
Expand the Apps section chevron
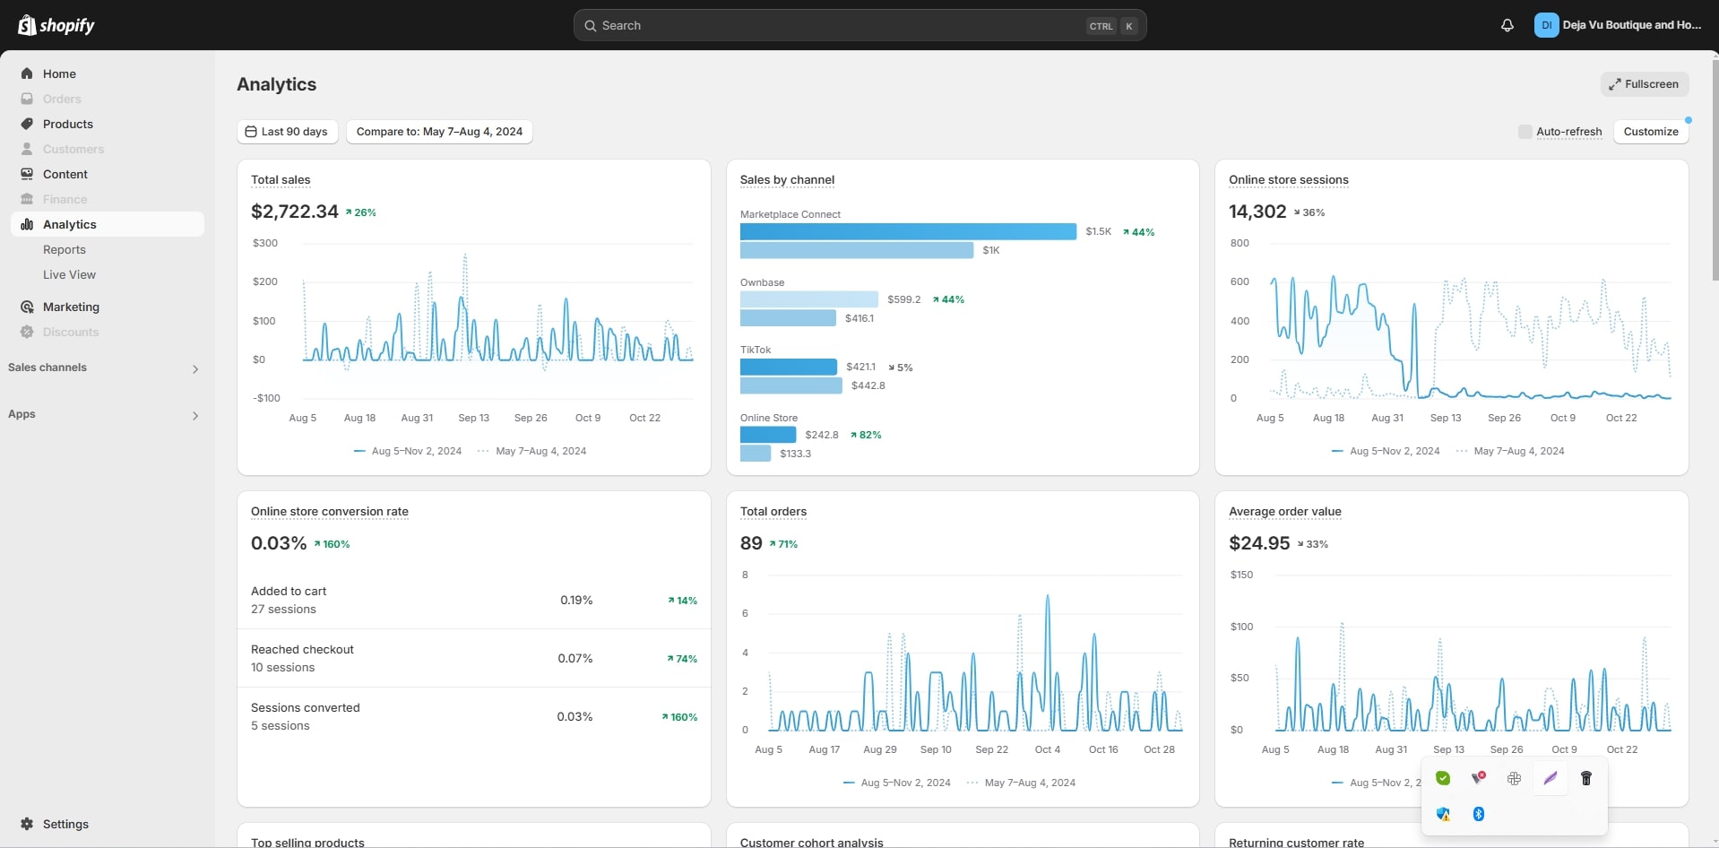tap(194, 415)
